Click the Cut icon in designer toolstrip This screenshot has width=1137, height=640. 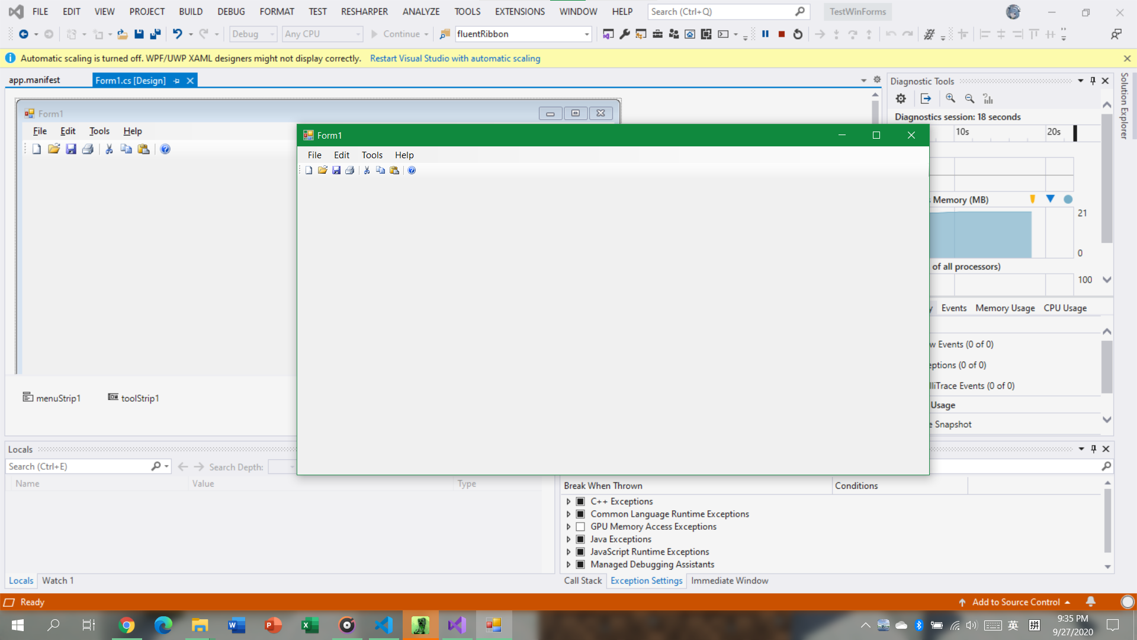click(109, 149)
